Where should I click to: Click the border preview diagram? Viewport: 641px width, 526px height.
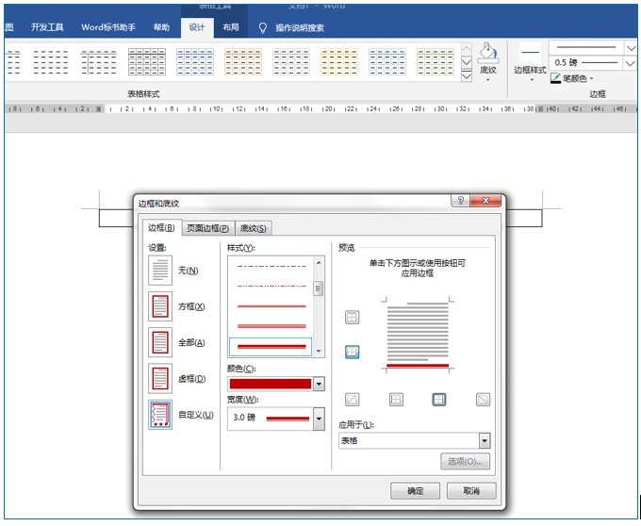coord(418,336)
